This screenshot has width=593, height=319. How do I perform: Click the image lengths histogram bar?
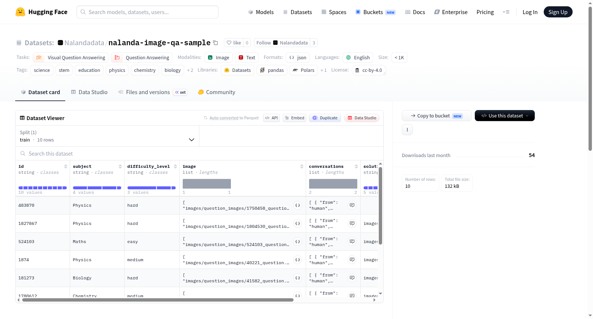click(207, 184)
